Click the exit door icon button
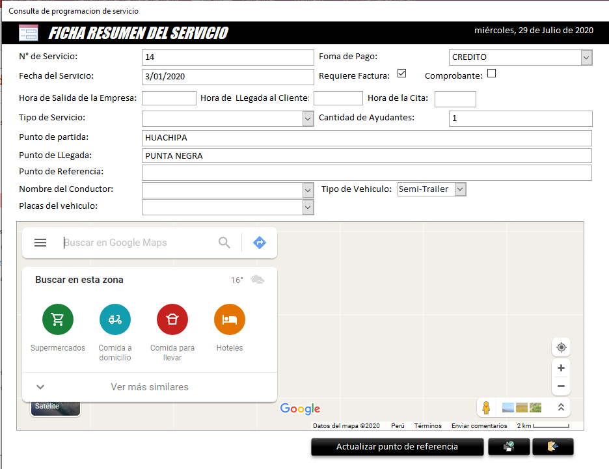Screen dimensions: 609x469 553,447
